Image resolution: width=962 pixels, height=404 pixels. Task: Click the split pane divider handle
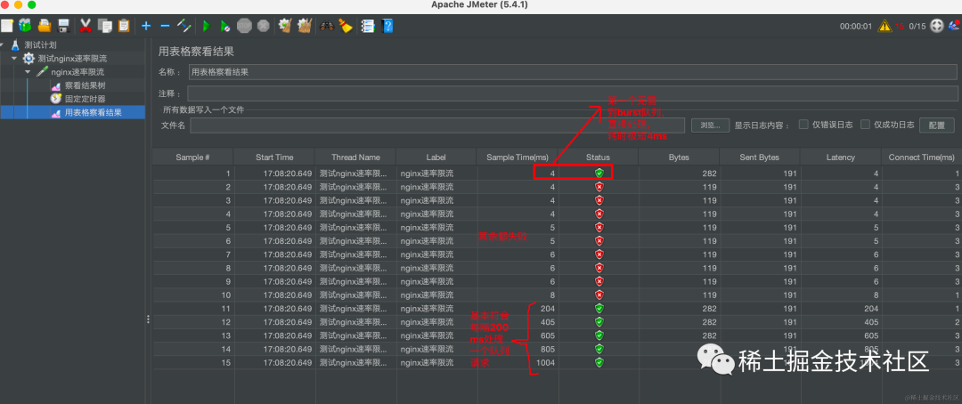coord(148,319)
